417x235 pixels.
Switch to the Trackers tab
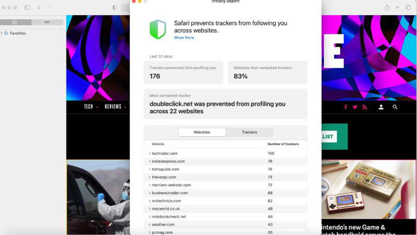(249, 132)
